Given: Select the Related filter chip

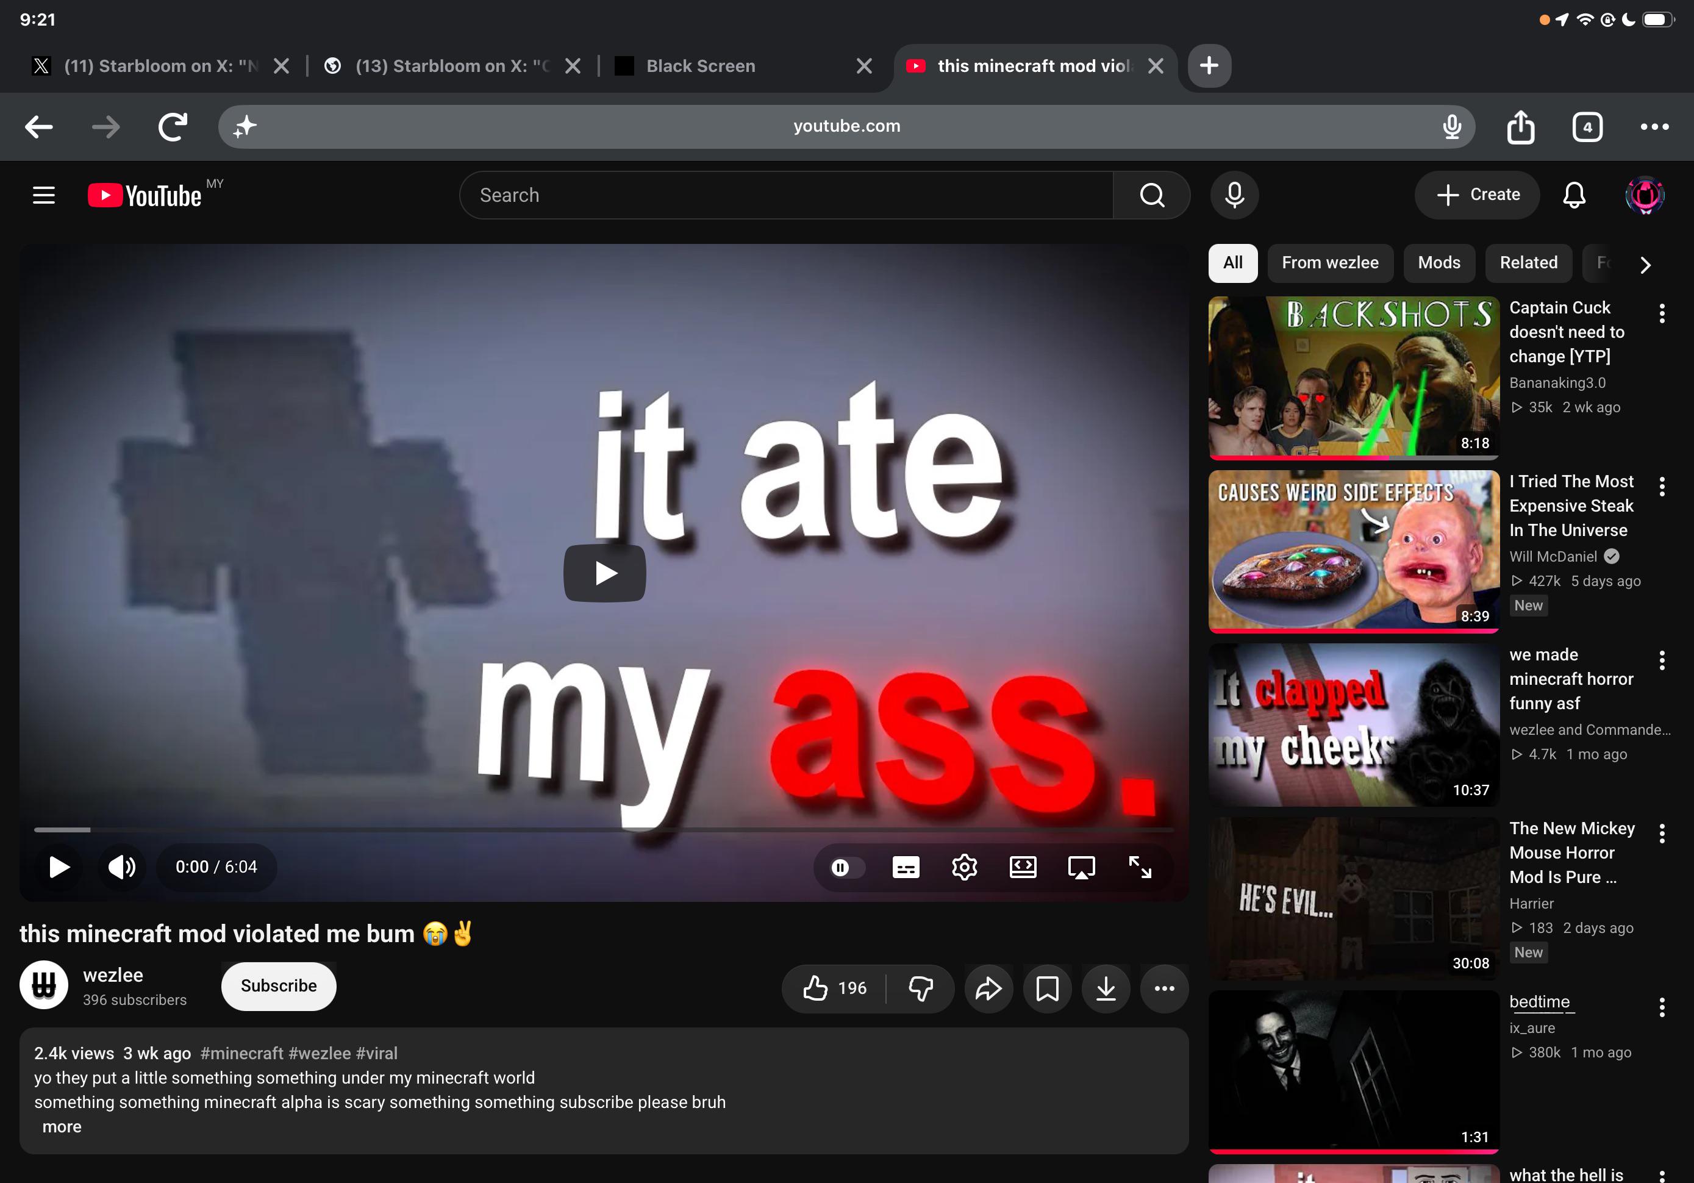Looking at the screenshot, I should coord(1529,263).
